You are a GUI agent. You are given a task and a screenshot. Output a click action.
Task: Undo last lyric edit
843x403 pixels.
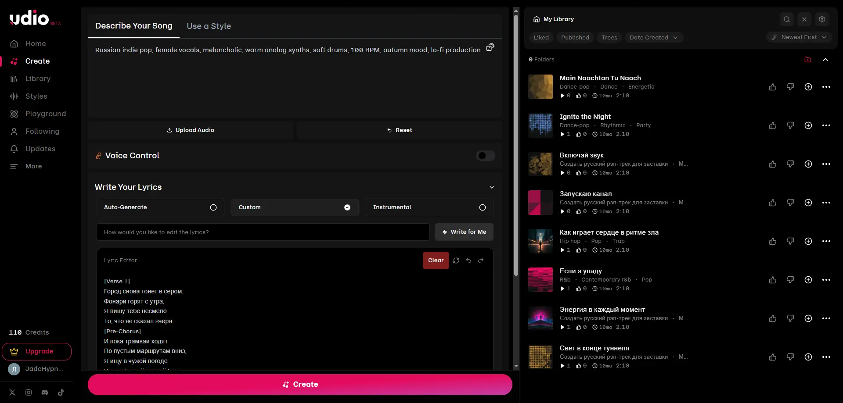(468, 260)
